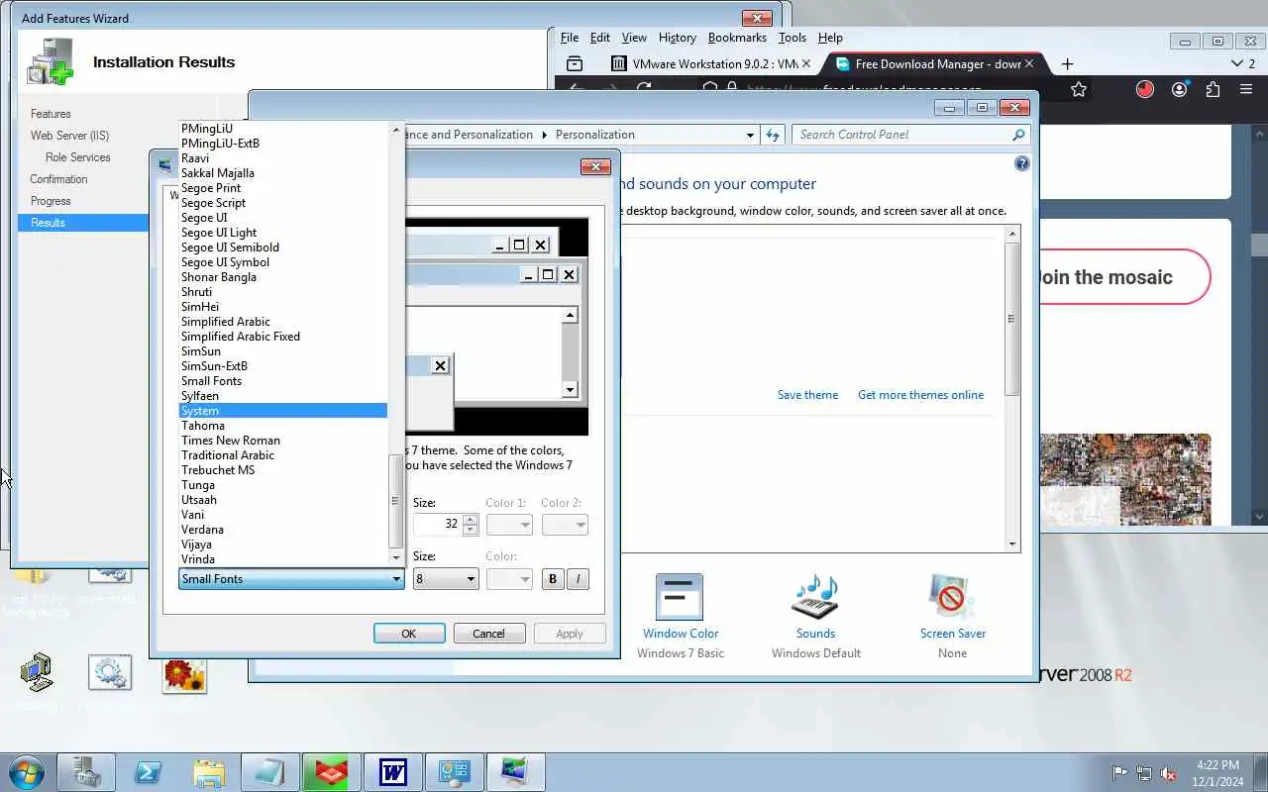The width and height of the screenshot is (1268, 792).
Task: Open Firefox View icon left of tabs
Action: tap(575, 63)
